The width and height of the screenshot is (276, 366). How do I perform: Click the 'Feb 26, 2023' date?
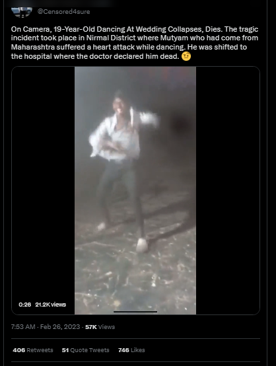pos(60,327)
